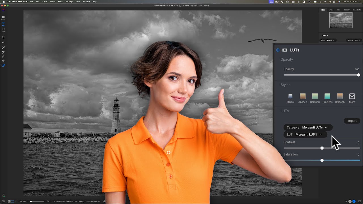Go back with Location left arrow
This screenshot has height=204, width=363.
pos(54,201)
